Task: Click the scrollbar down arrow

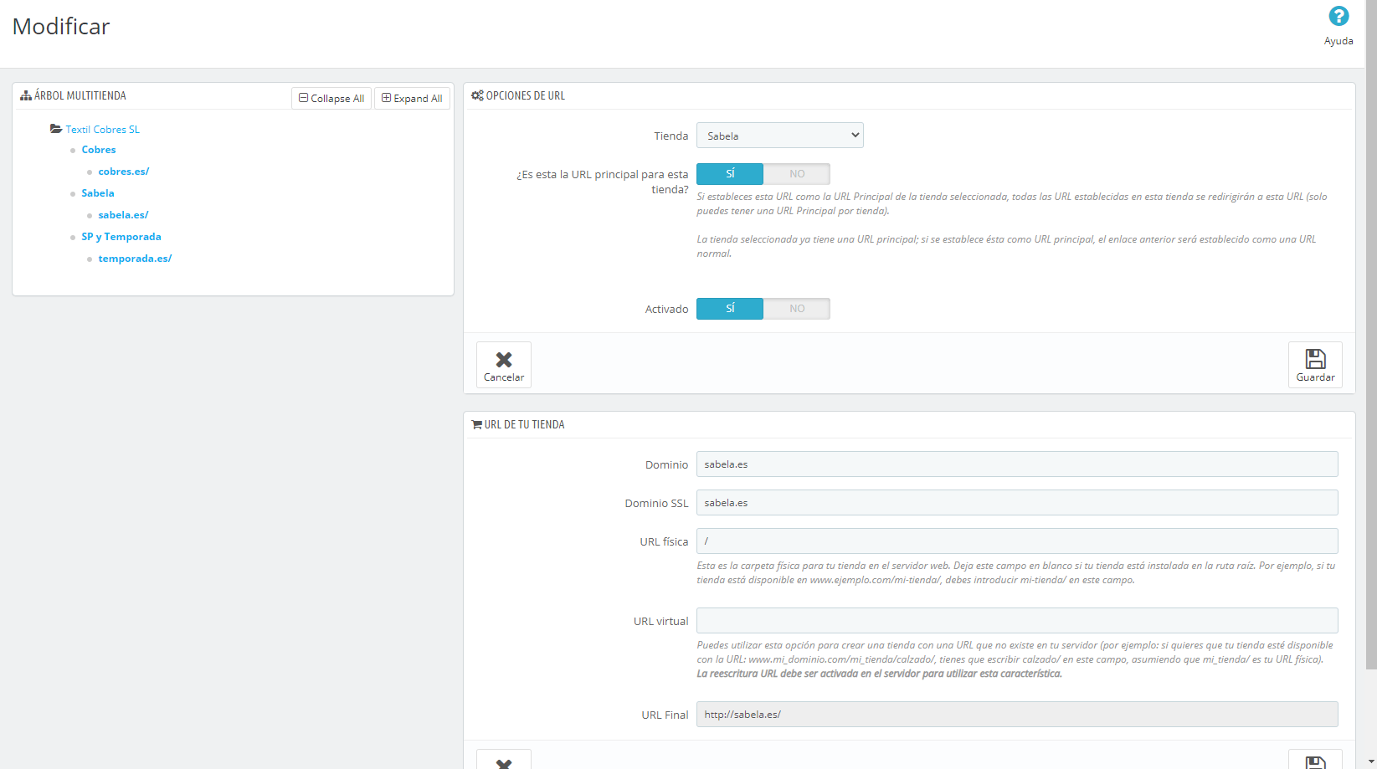Action: [x=1371, y=762]
